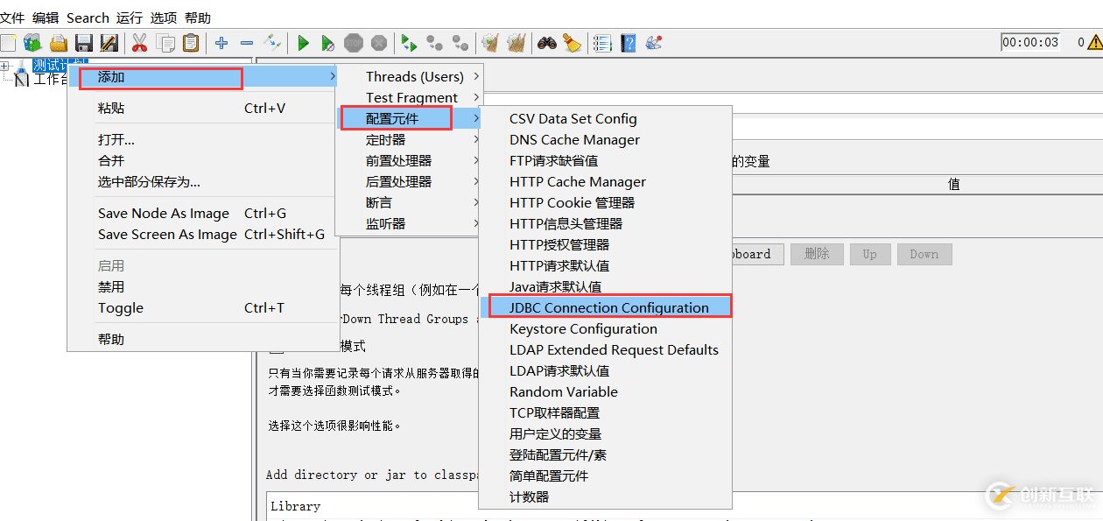The height and width of the screenshot is (521, 1103).
Task: Click the Remote Shutdown All icon
Action: click(x=460, y=43)
